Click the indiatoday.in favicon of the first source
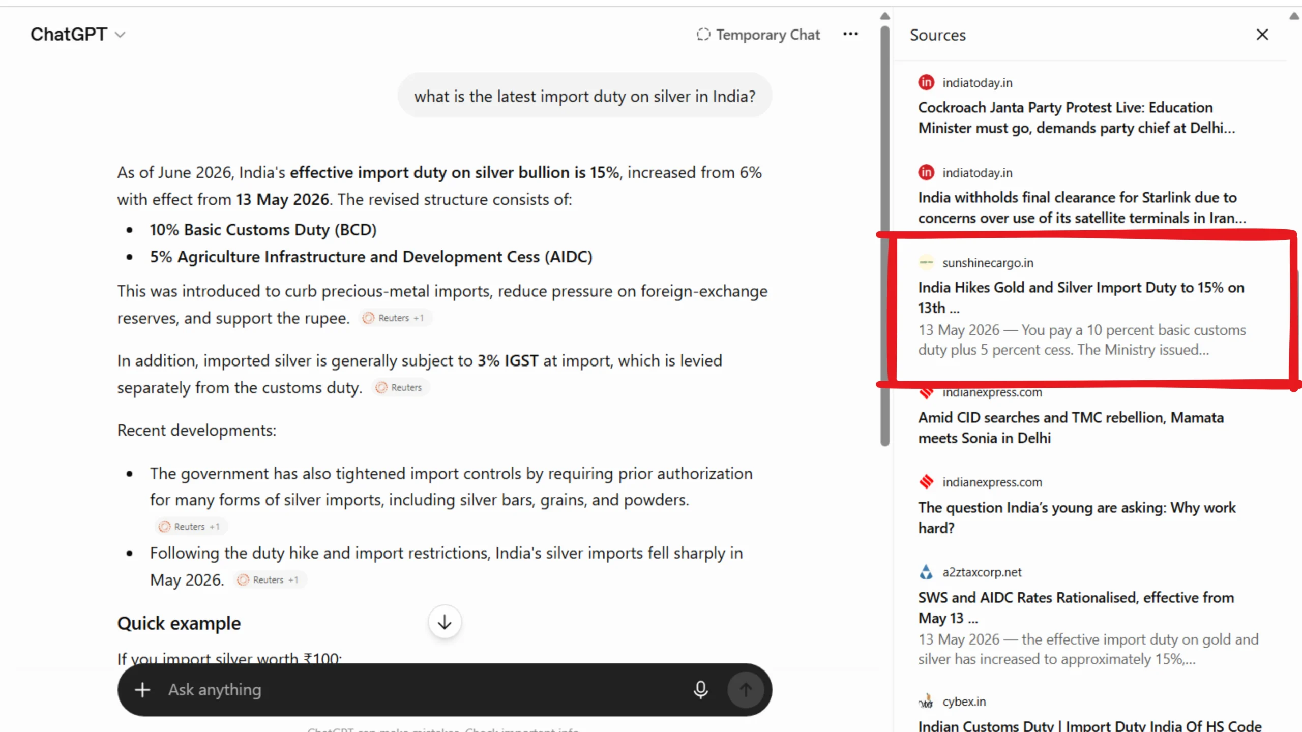 (926, 82)
